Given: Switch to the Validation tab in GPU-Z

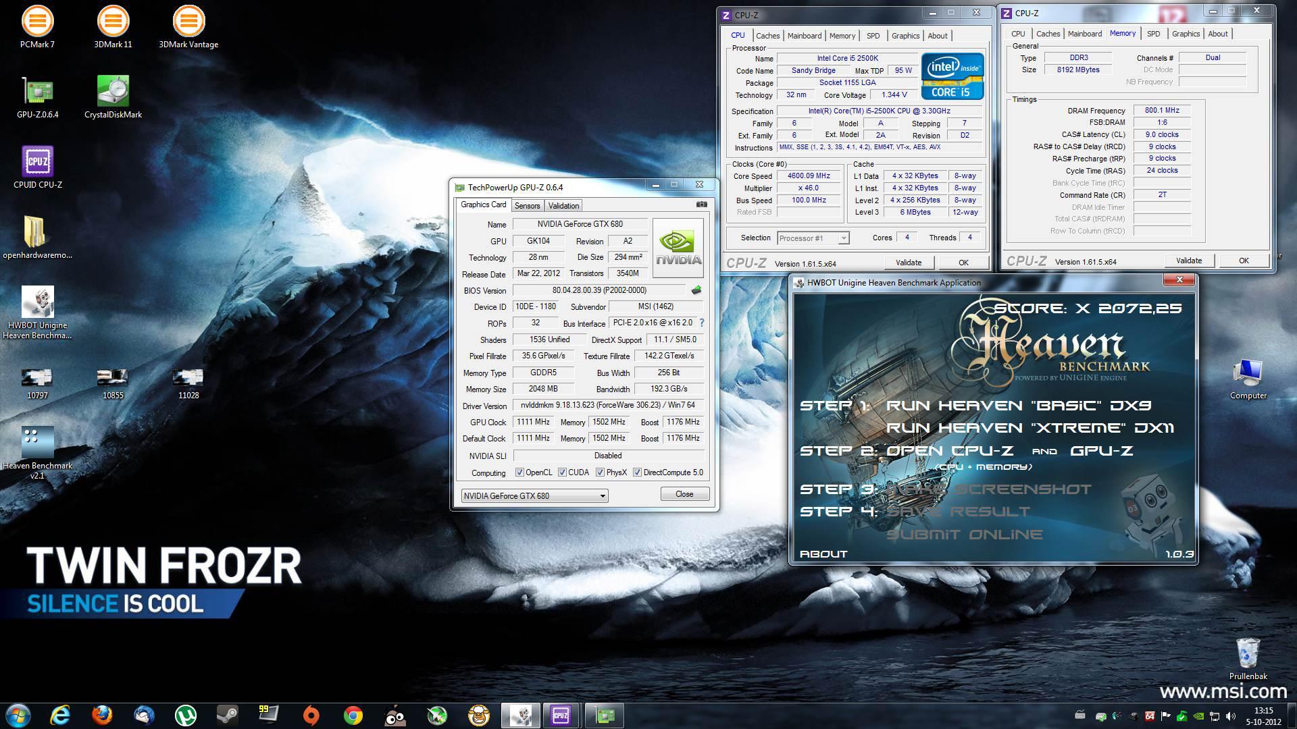Looking at the screenshot, I should pos(563,206).
